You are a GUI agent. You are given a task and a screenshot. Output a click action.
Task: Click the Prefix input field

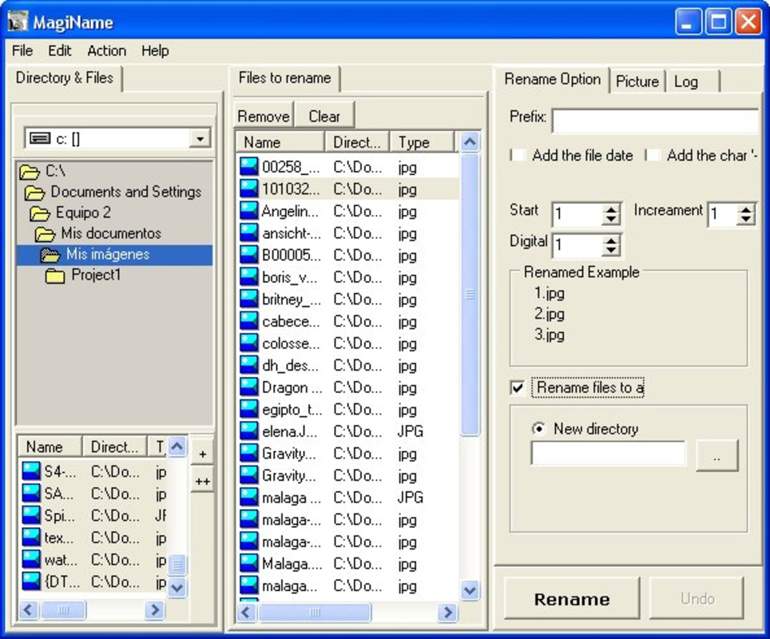tap(656, 121)
